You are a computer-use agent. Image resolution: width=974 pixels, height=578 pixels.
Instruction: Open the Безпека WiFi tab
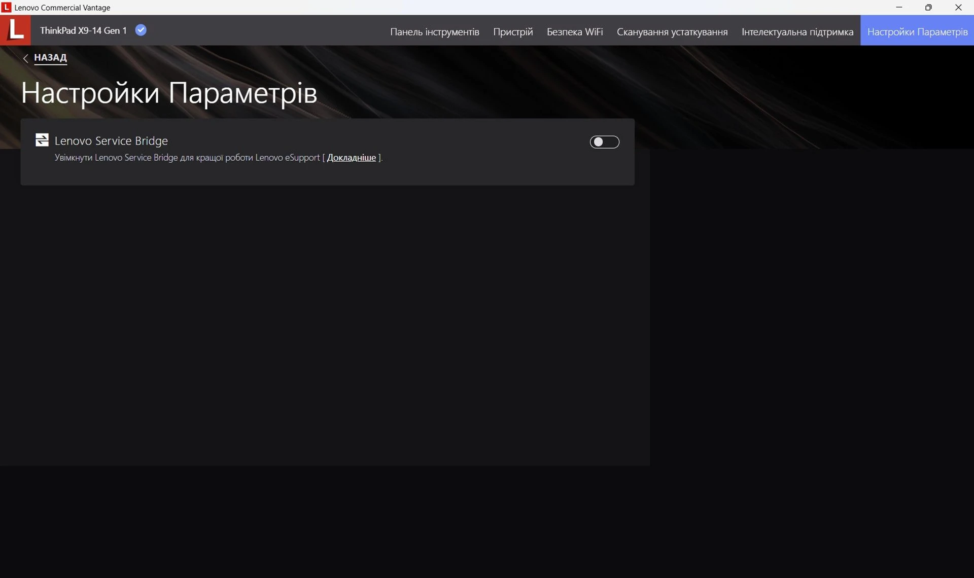[575, 31]
